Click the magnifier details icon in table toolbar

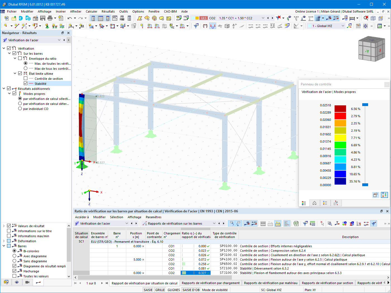(330, 224)
